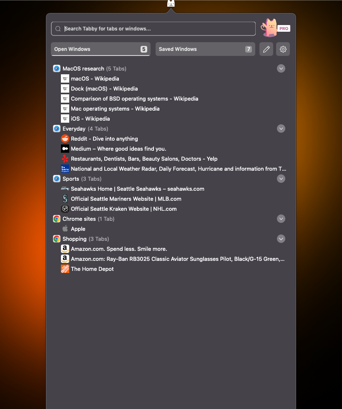Image resolution: width=342 pixels, height=409 pixels.
Task: Select the Everyday window title
Action: click(74, 129)
